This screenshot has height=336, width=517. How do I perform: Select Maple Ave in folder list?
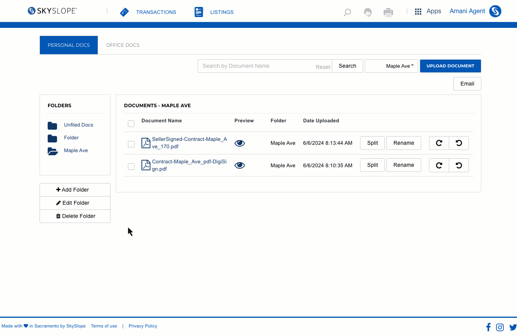tap(76, 151)
